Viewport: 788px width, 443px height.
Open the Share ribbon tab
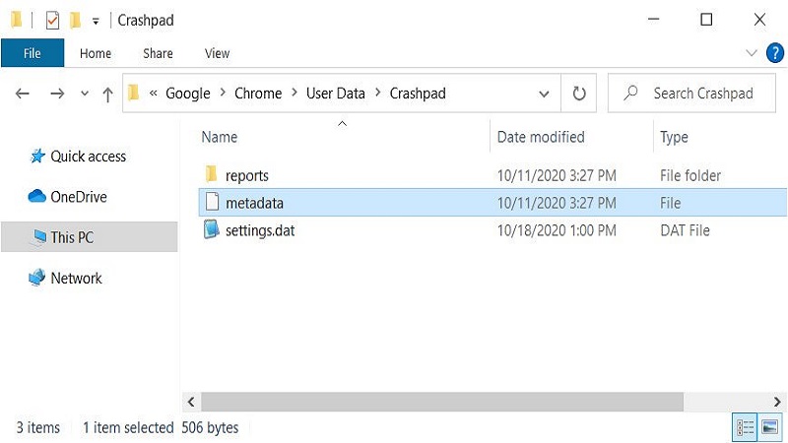tap(158, 53)
